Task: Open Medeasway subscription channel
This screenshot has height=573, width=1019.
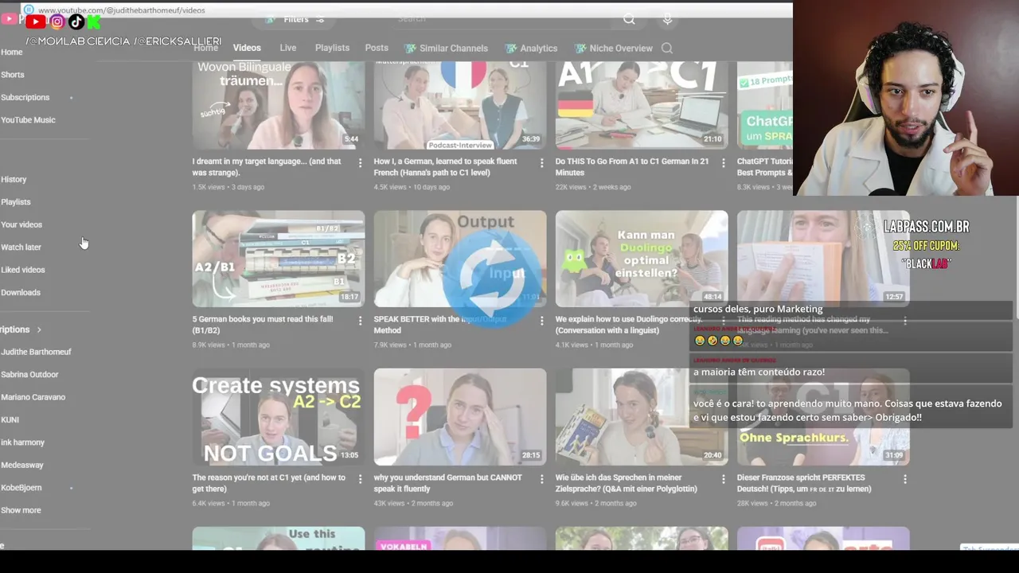Action: (x=21, y=465)
